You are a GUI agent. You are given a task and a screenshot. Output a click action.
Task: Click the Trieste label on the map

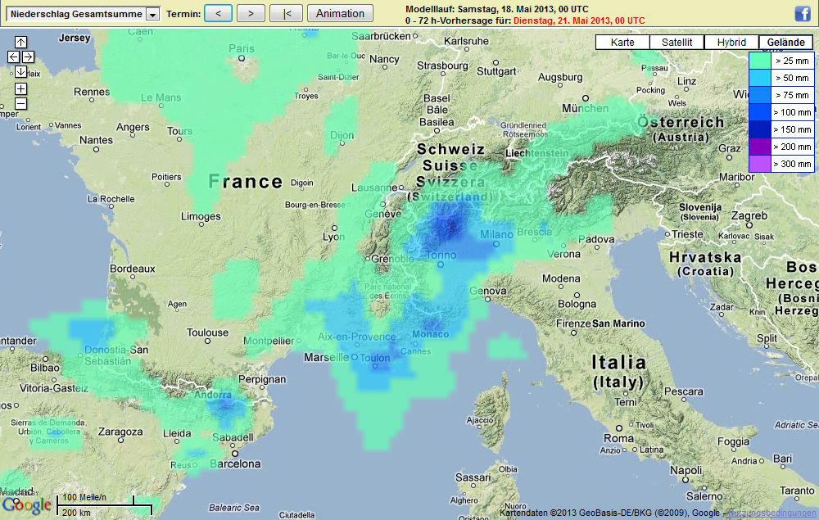687,234
